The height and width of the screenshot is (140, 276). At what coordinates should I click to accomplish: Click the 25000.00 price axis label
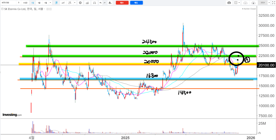tap(266, 45)
